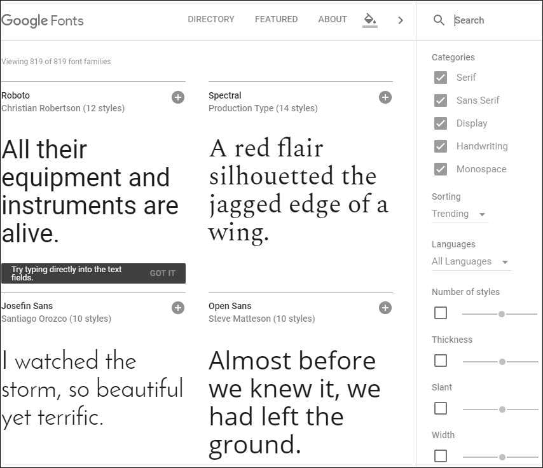Enable the Number of styles filter checkbox
Viewport: 543px width, 468px height.
(441, 313)
